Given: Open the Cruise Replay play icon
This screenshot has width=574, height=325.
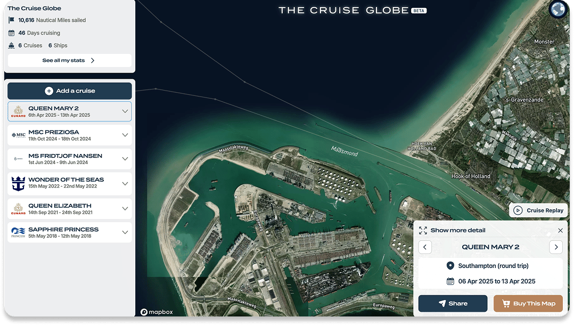Looking at the screenshot, I should (x=518, y=210).
